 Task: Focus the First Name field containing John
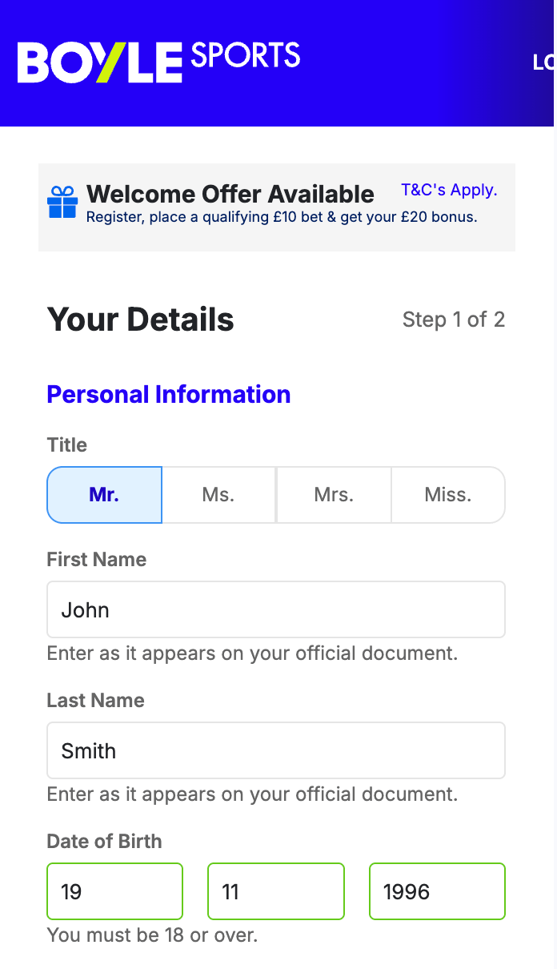pos(276,609)
